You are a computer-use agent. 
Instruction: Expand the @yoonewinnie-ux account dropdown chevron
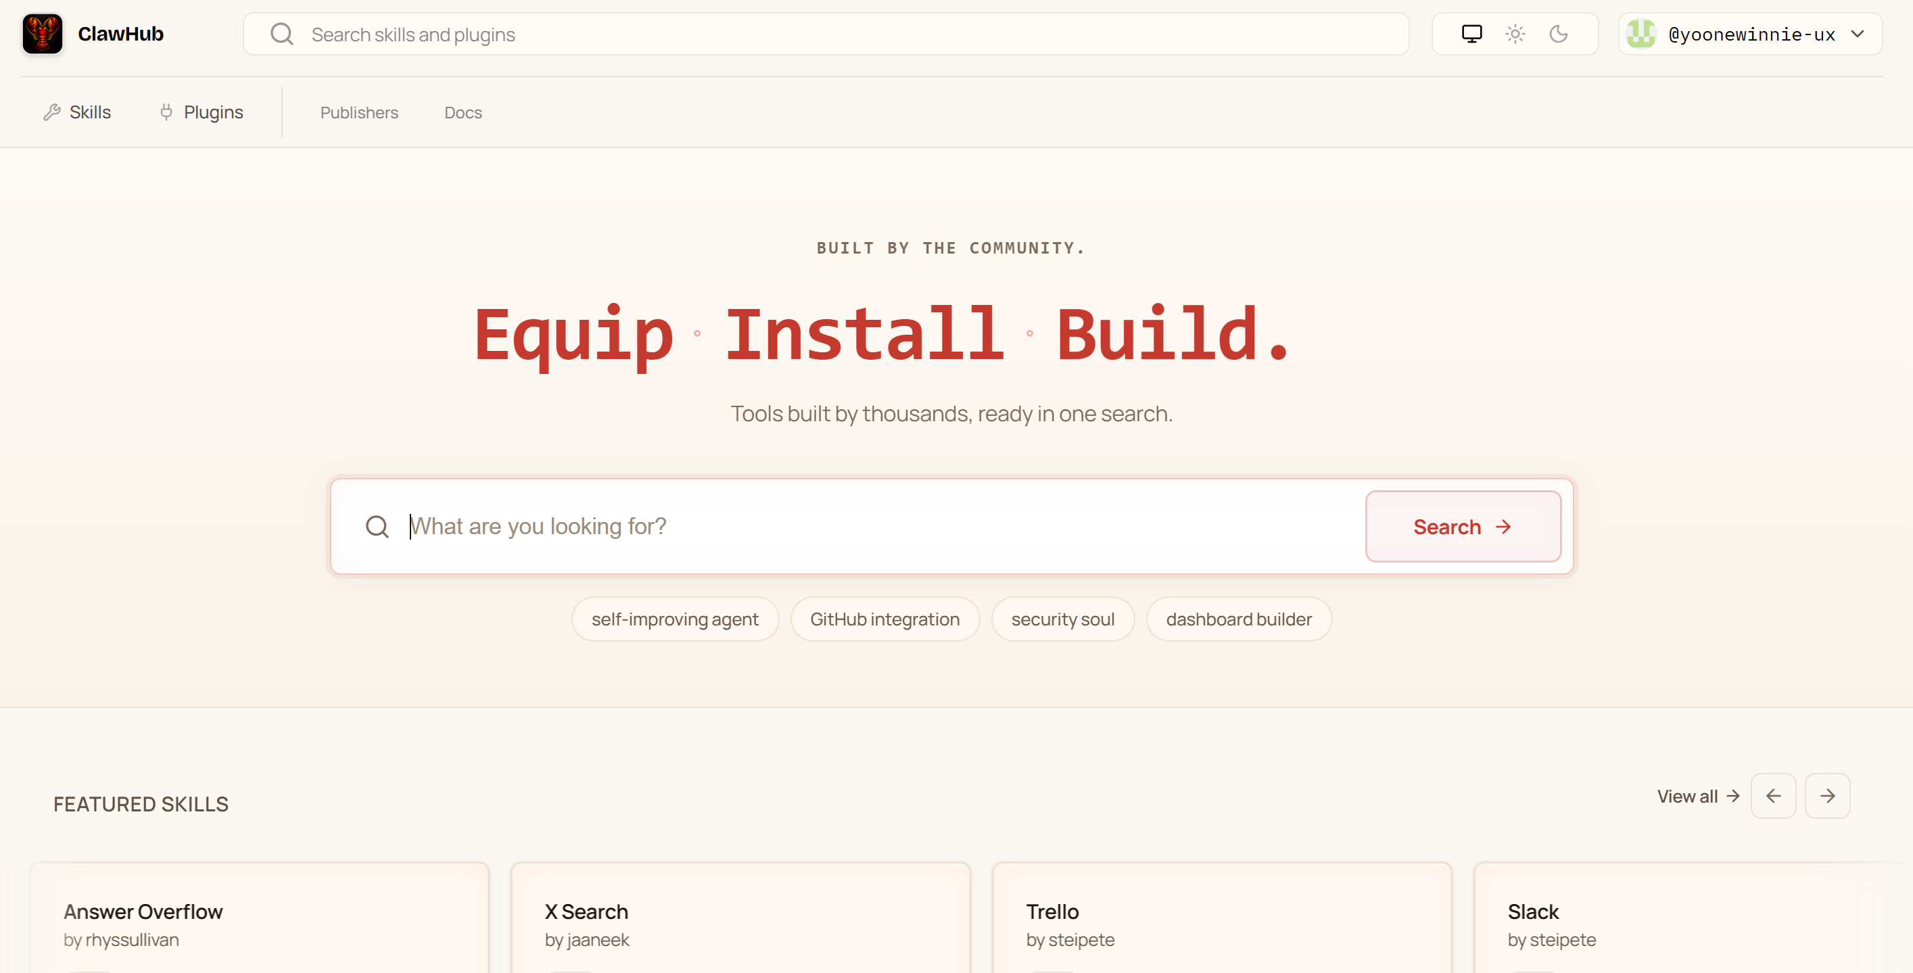point(1858,34)
